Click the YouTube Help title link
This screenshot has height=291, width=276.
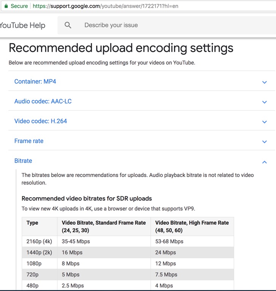(22, 25)
